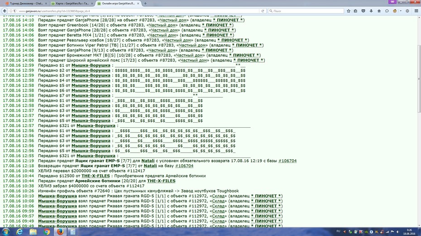The height and width of the screenshot is (236, 421).
Task: Click the vertical page scrollbar thumb
Action: pyautogui.click(x=419, y=79)
